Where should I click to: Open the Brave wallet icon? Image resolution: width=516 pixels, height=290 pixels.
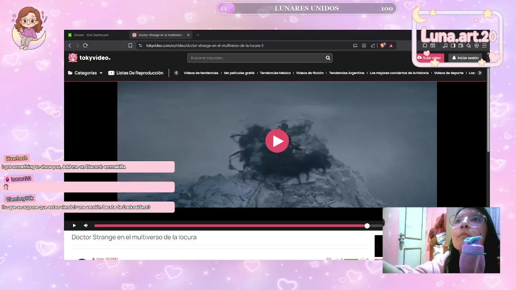461,46
